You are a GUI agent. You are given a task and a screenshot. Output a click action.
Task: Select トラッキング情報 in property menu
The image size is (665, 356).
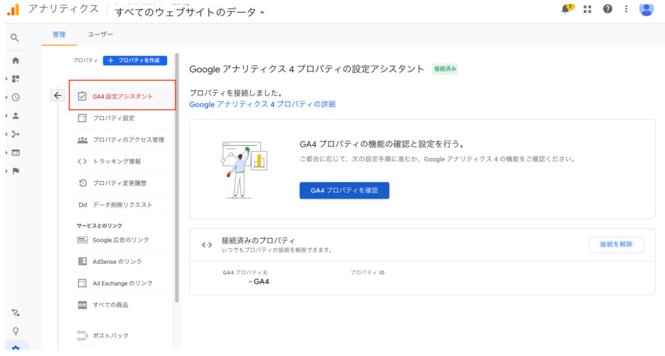coord(116,161)
